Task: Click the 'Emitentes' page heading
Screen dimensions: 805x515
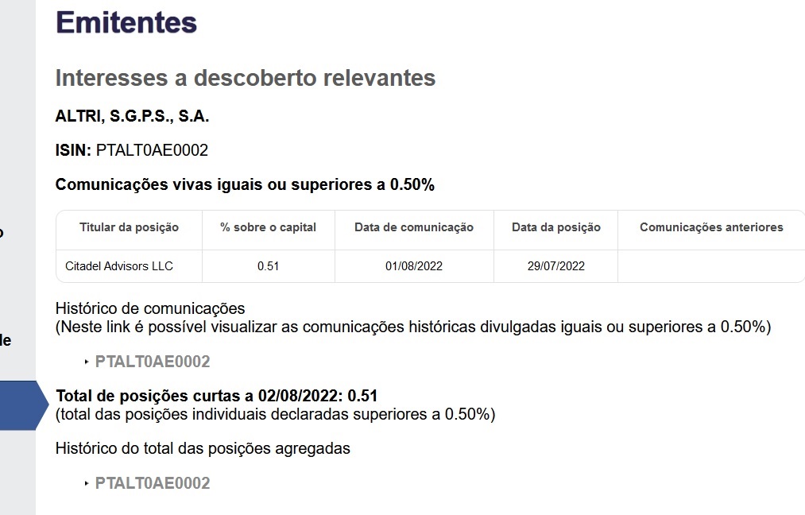Action: [126, 22]
